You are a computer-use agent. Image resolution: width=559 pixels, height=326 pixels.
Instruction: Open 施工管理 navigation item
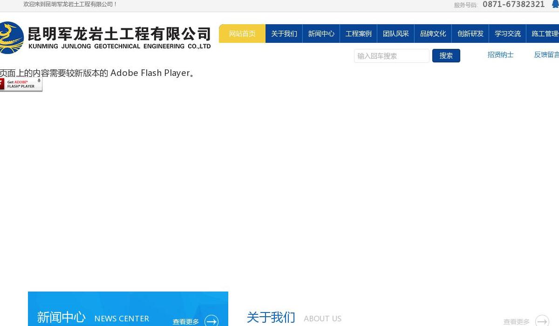coord(543,34)
